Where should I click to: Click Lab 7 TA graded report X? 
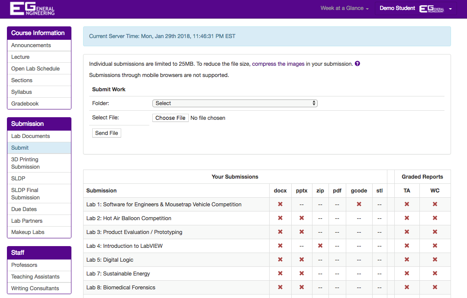407,273
